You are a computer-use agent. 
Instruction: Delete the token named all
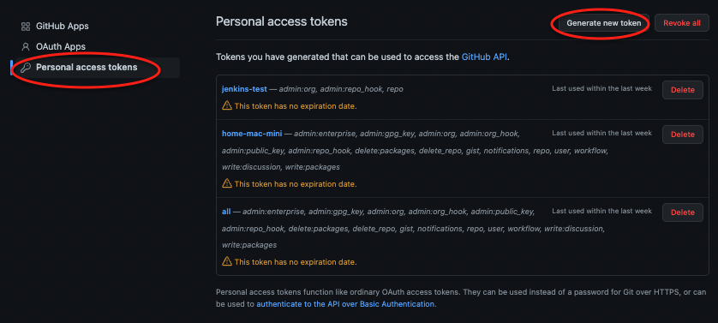[x=683, y=212]
